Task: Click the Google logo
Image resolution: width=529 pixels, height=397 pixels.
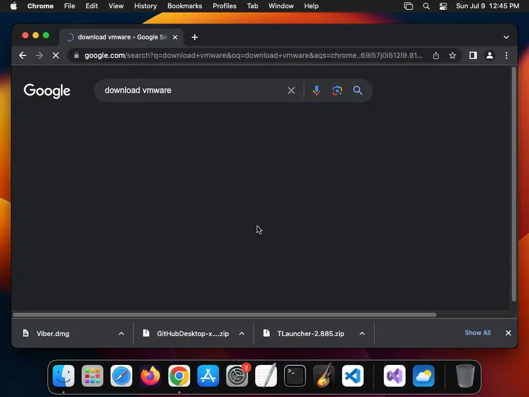Action: (x=47, y=91)
